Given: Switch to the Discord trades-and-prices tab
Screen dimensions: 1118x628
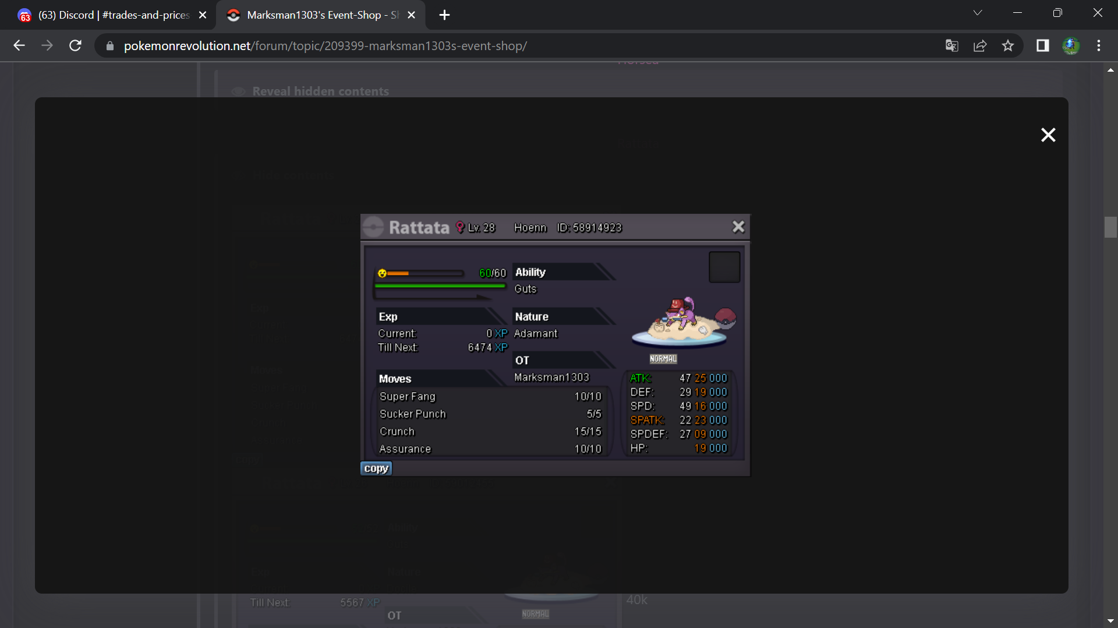Looking at the screenshot, I should [x=111, y=15].
